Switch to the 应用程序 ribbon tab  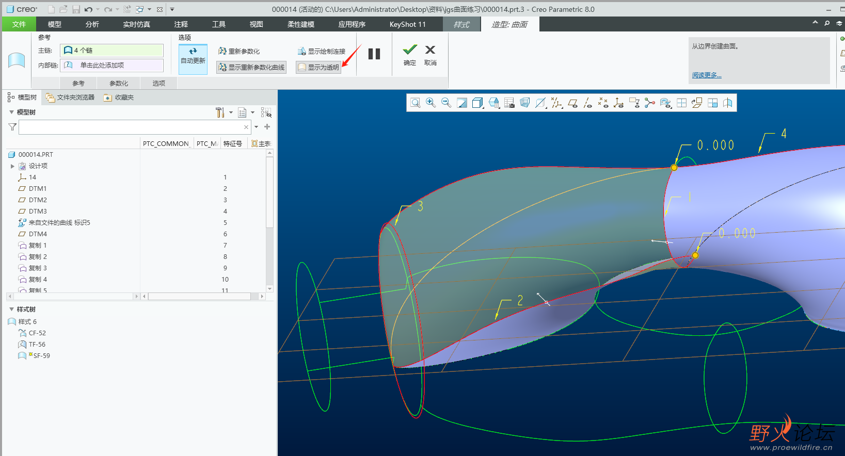coord(352,24)
